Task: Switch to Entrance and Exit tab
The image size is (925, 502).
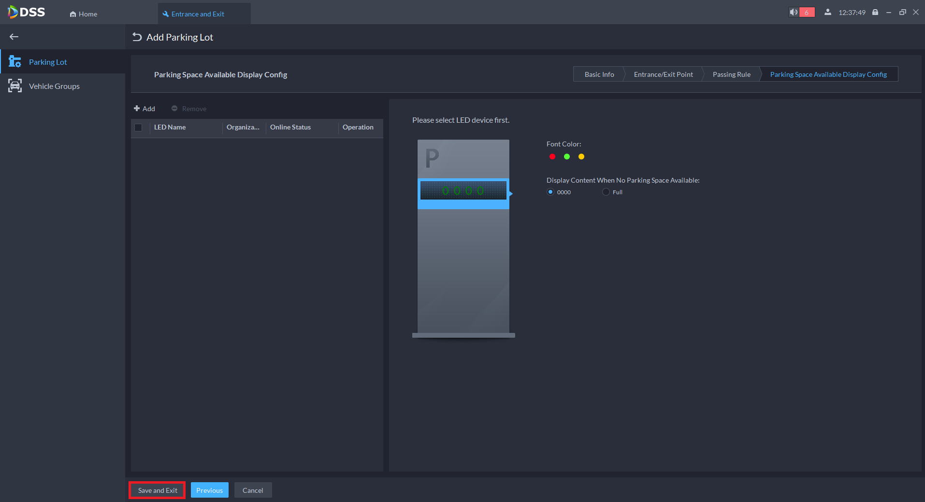Action: tap(198, 14)
